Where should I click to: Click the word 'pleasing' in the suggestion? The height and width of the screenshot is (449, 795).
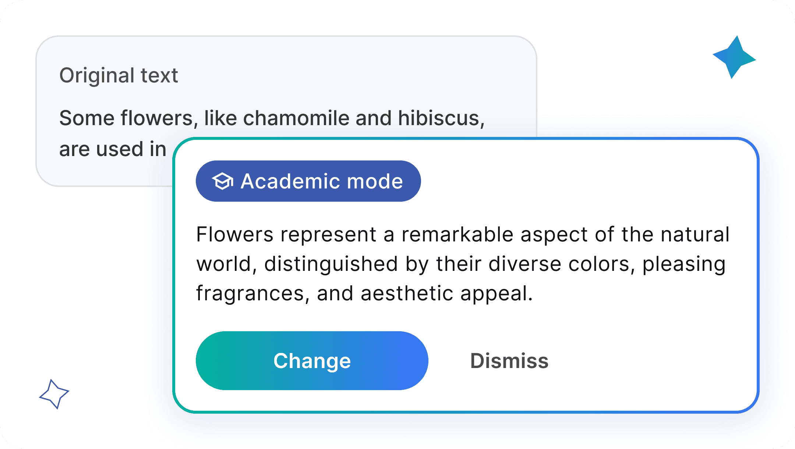684,265
